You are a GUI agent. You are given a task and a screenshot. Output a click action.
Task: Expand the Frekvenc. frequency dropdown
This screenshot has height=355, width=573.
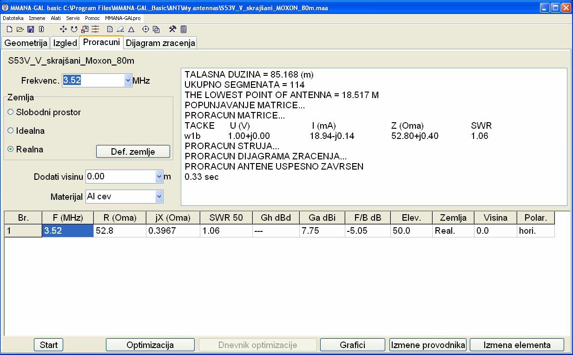coord(128,80)
